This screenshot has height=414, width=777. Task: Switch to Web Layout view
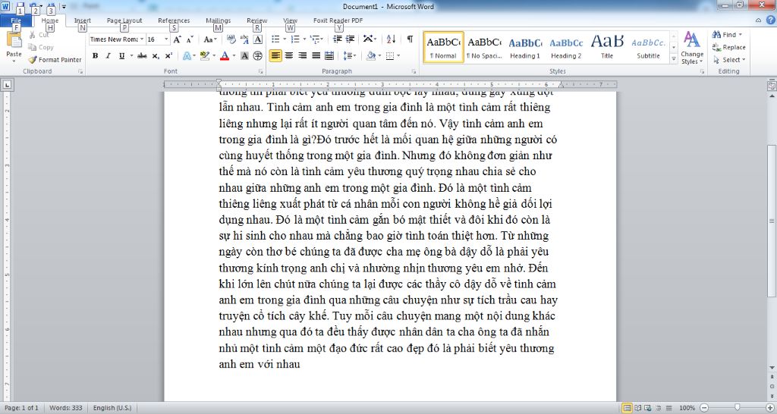click(x=648, y=408)
